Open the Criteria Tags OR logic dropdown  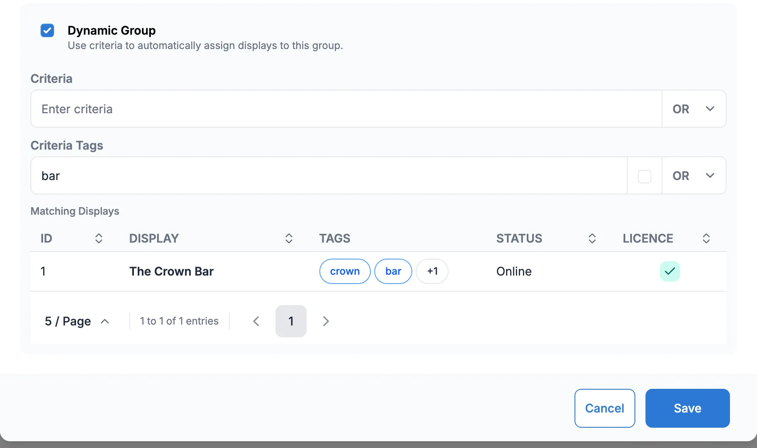tap(694, 175)
